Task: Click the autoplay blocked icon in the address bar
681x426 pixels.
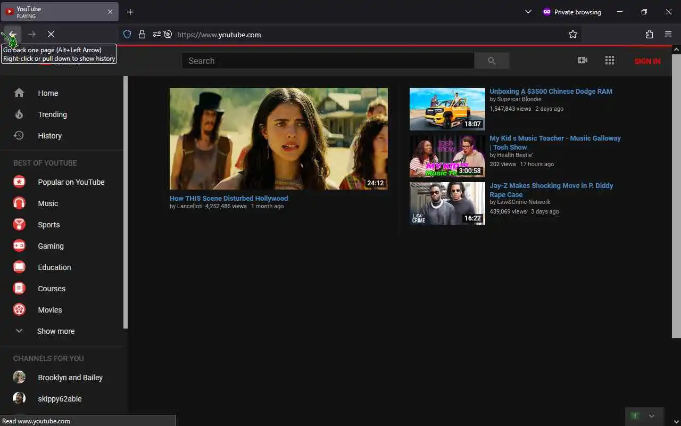Action: [168, 34]
